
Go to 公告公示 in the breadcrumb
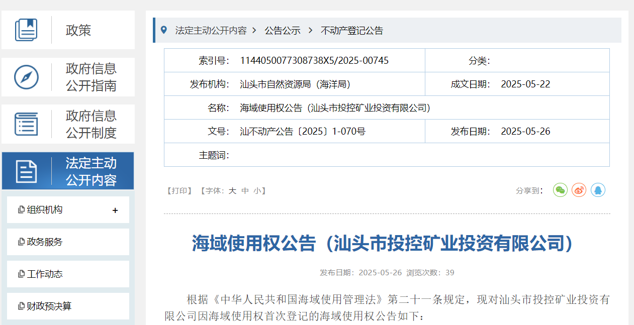point(283,31)
